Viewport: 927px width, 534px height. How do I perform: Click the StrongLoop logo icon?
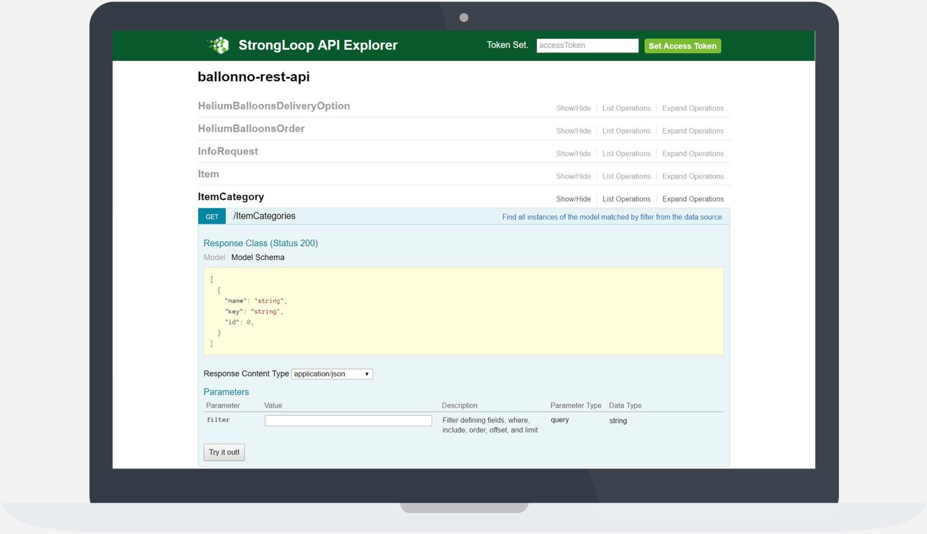click(x=219, y=45)
